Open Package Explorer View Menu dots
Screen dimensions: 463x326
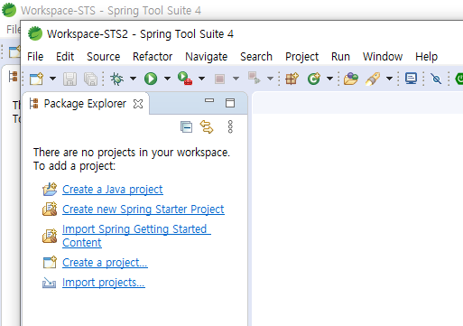coord(230,126)
